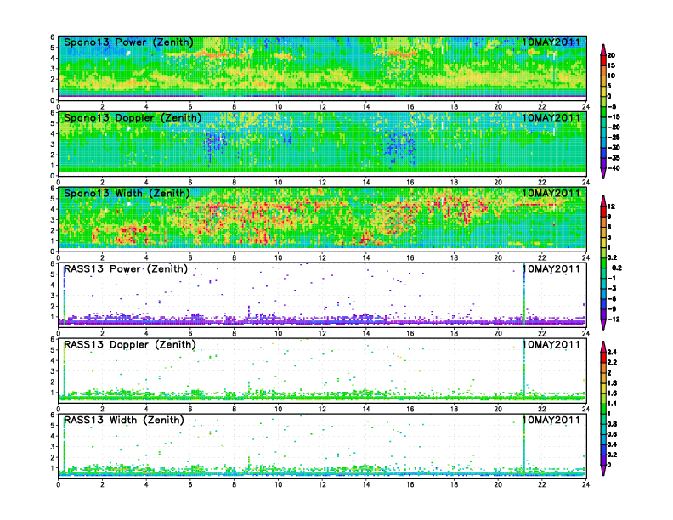The image size is (673, 520).
Task: Click the '12' label on middle color bar
Action: tap(611, 206)
